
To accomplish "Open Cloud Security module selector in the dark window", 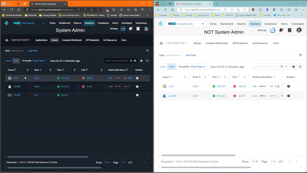I will pyautogui.click(x=28, y=23).
